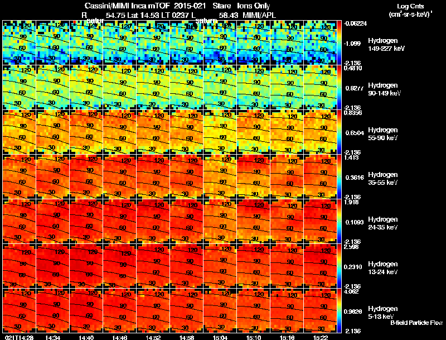446x340 pixels.
Task: Select the 0.6504 color scale value
Action: coord(355,133)
